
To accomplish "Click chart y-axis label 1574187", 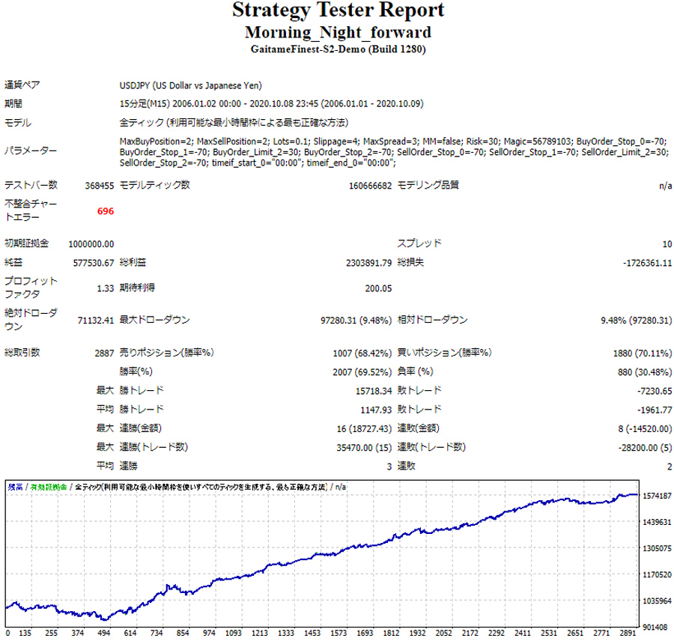I will [x=657, y=496].
